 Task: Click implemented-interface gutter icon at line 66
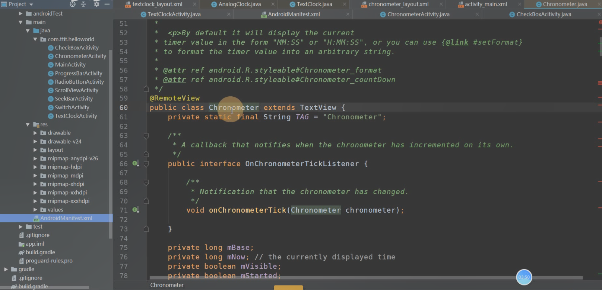[x=136, y=163]
